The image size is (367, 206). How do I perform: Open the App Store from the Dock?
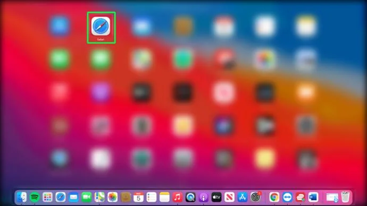tap(243, 198)
